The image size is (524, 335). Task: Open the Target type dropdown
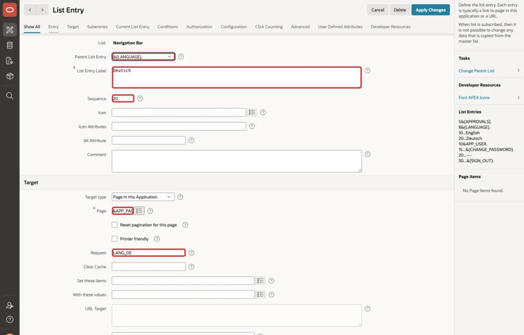click(x=143, y=197)
